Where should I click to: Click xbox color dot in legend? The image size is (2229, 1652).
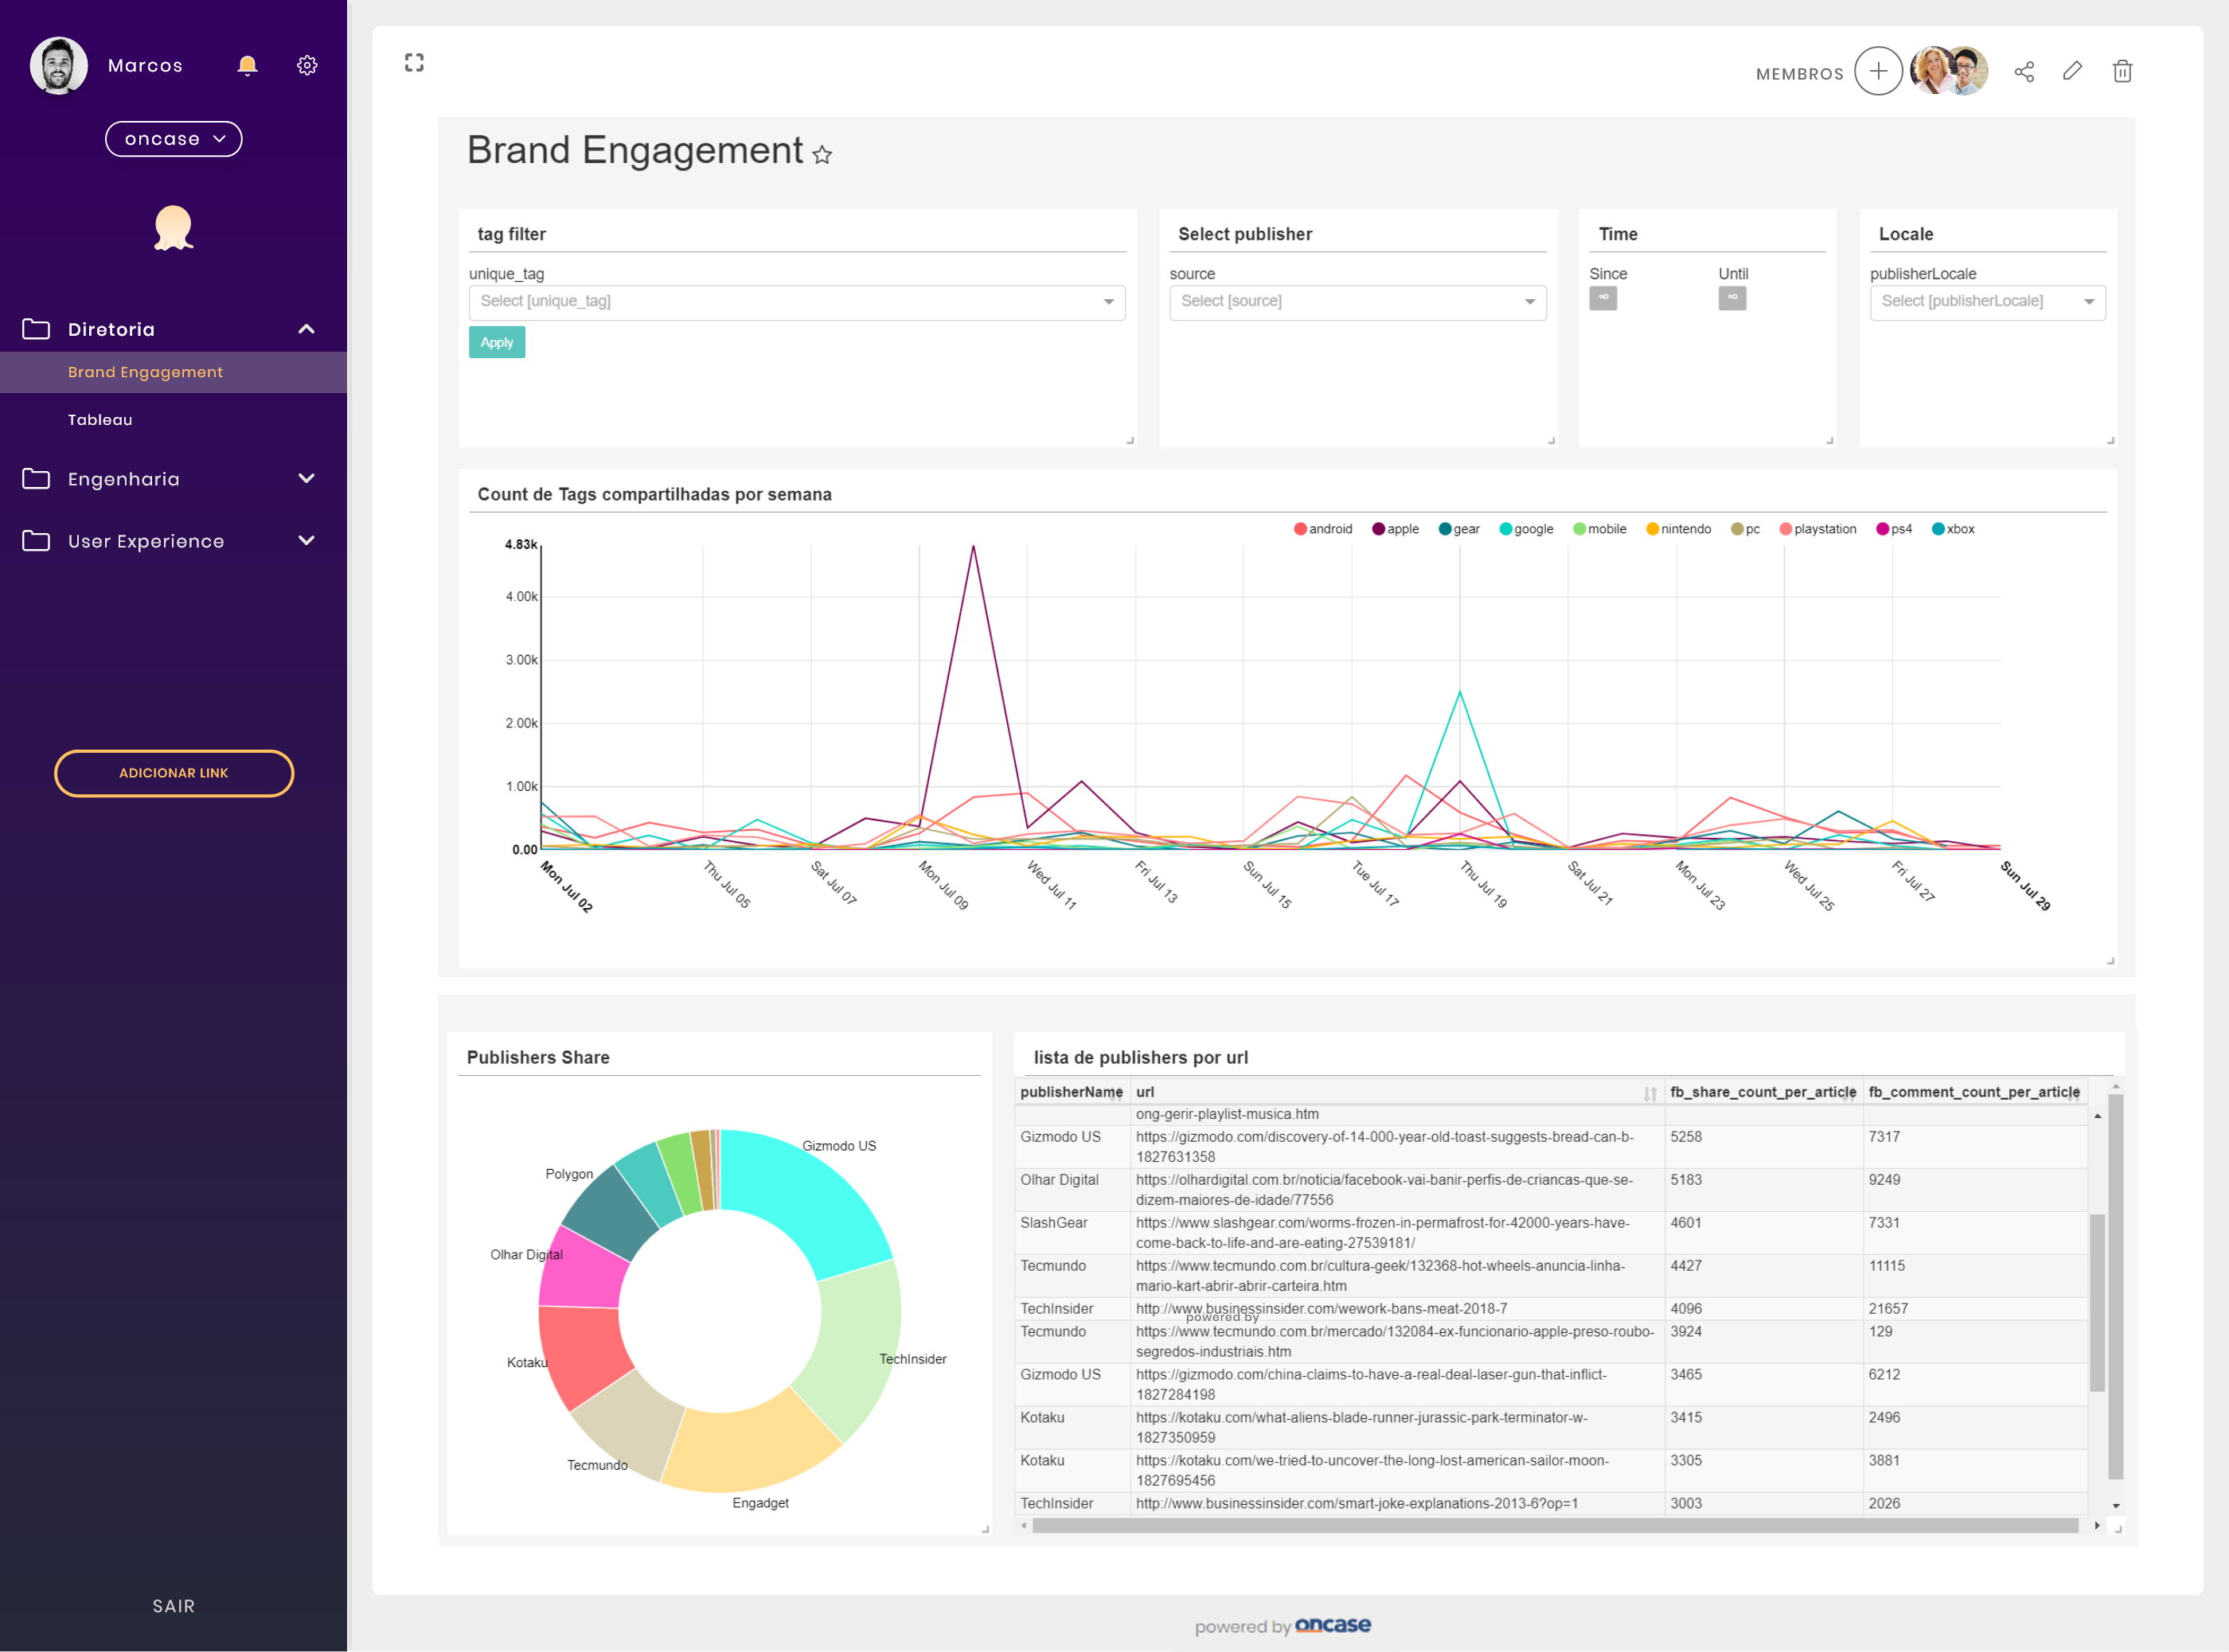coord(1938,529)
